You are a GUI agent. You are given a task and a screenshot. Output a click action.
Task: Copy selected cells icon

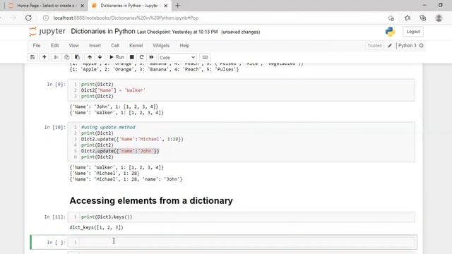66,57
